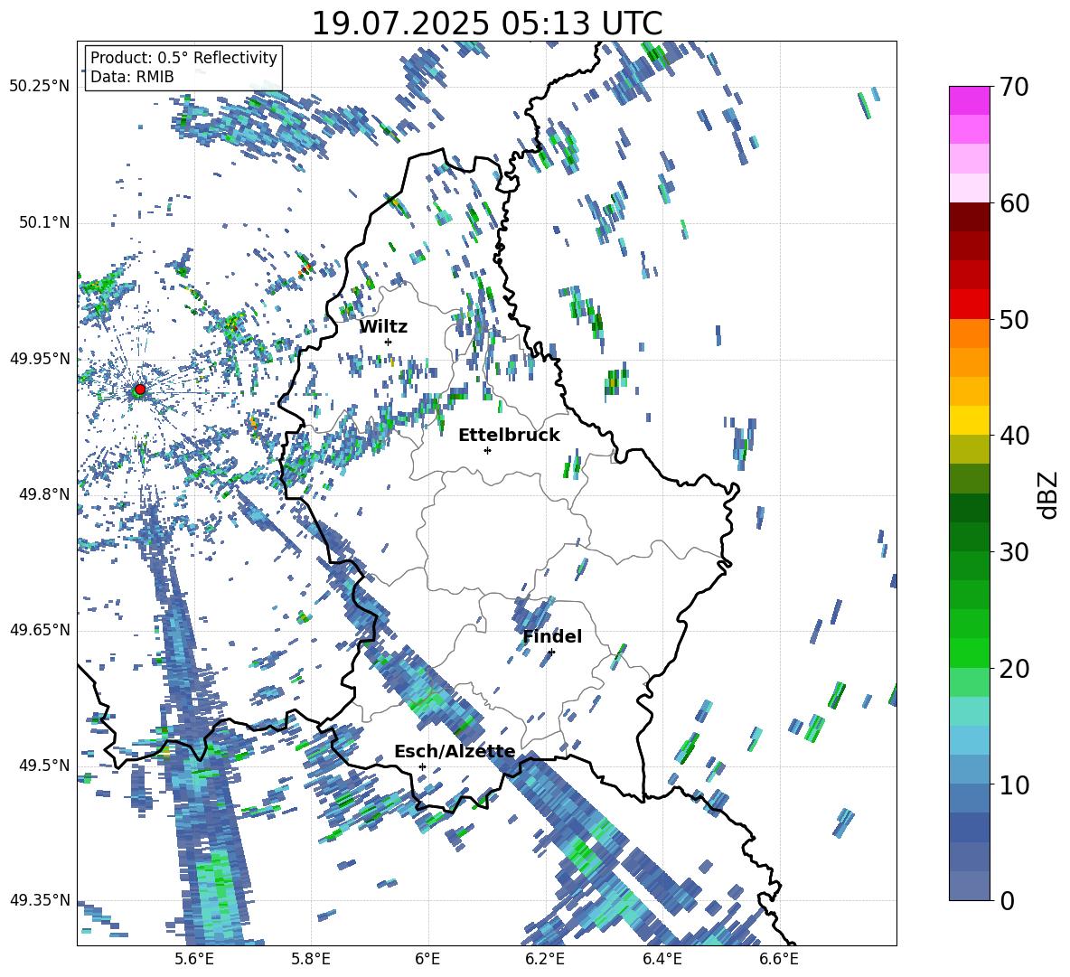Click the 30 value on colorbar

click(x=1014, y=552)
